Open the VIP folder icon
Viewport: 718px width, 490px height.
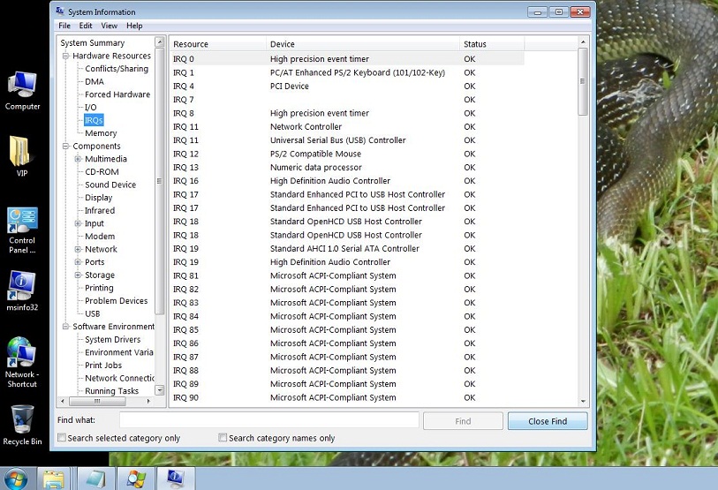21,156
